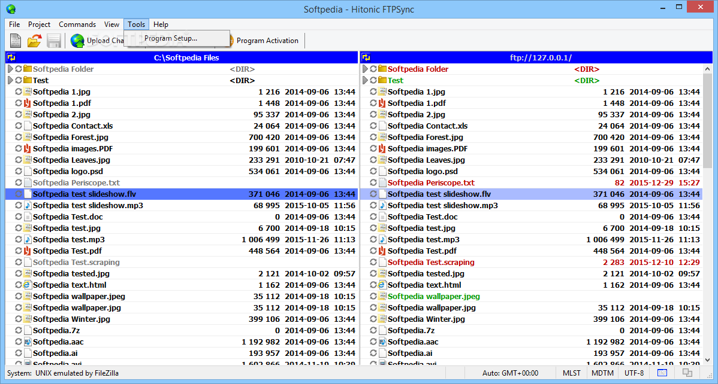Click sync arrows icon for remote Softpedia Periscope.txt
Image resolution: width=718 pixels, height=384 pixels.
[x=373, y=183]
